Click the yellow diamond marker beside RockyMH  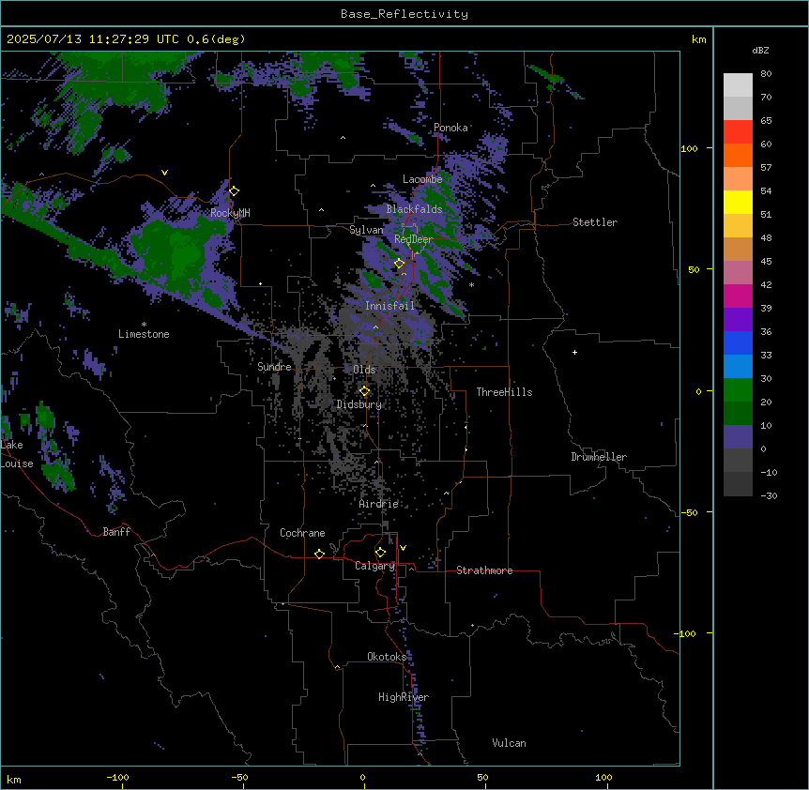click(x=235, y=191)
